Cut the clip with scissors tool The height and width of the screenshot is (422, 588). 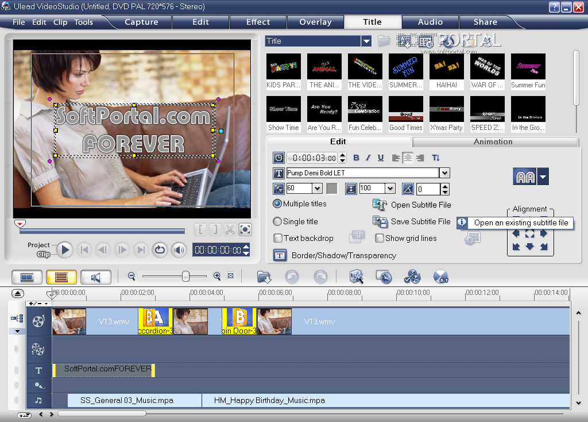[x=230, y=229]
